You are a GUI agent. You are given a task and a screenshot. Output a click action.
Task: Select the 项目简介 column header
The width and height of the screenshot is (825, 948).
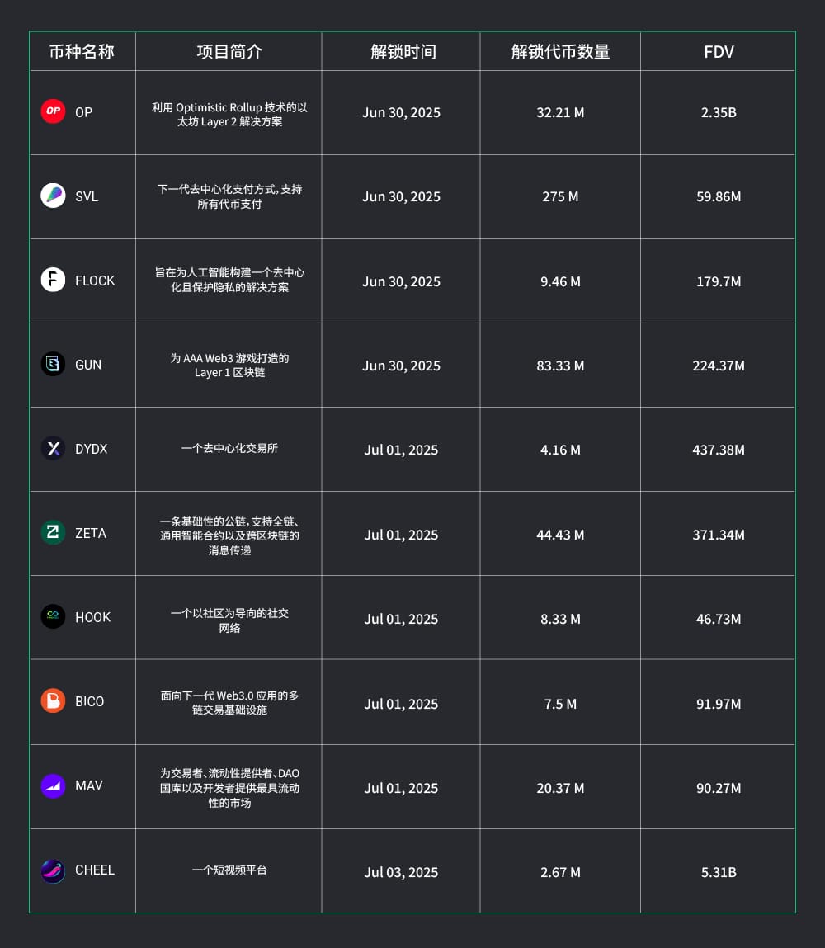click(229, 52)
